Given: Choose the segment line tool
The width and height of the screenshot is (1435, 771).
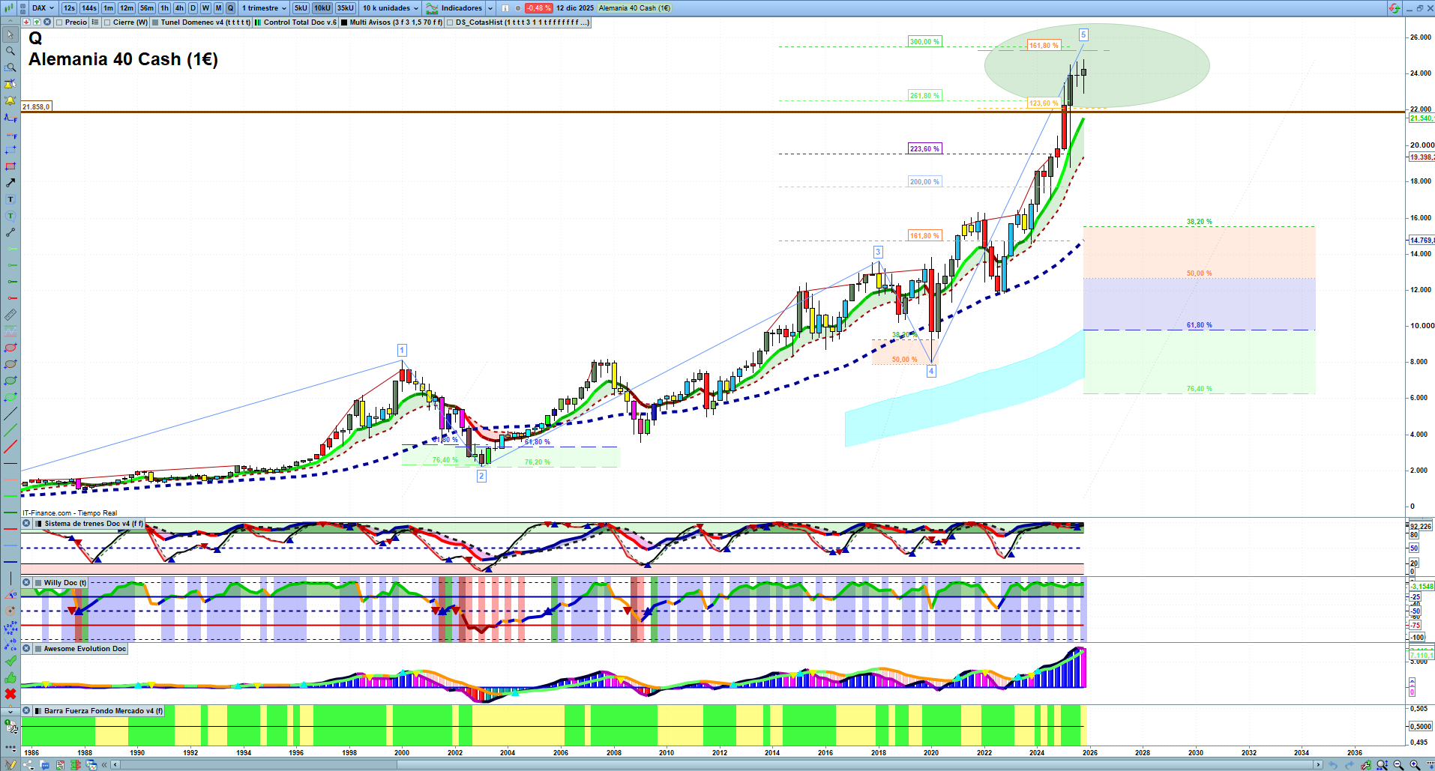Looking at the screenshot, I should pyautogui.click(x=10, y=232).
